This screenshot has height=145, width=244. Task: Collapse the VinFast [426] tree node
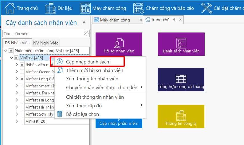point(11,58)
